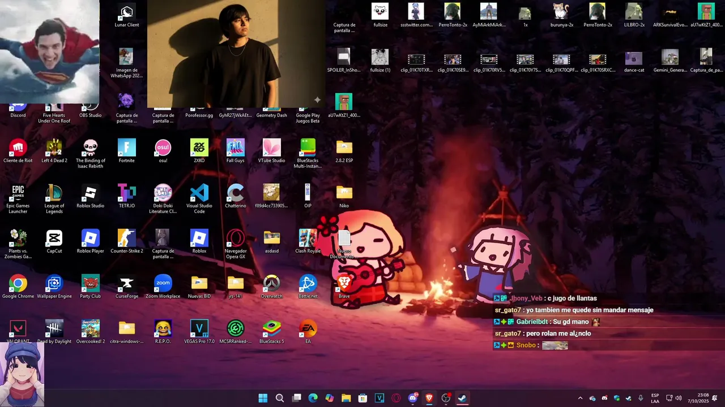Open the Overwatch desktop icon
This screenshot has height=407, width=725.
272,287
